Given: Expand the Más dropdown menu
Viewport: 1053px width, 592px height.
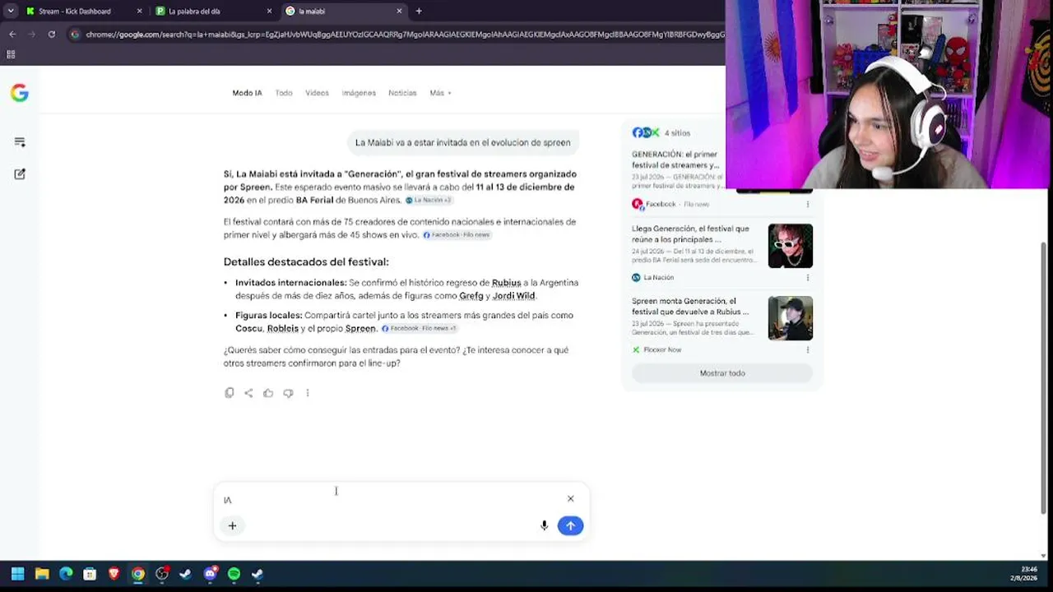Looking at the screenshot, I should [440, 93].
